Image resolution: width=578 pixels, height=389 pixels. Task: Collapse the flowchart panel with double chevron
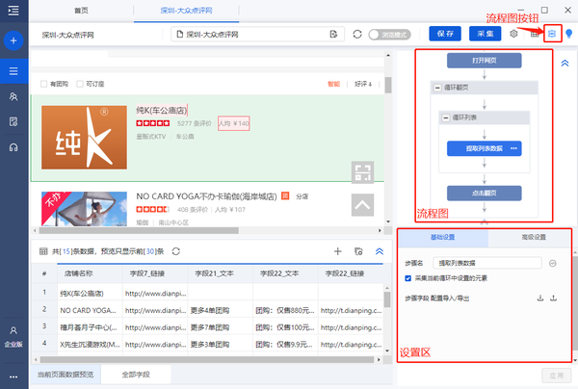(x=565, y=63)
